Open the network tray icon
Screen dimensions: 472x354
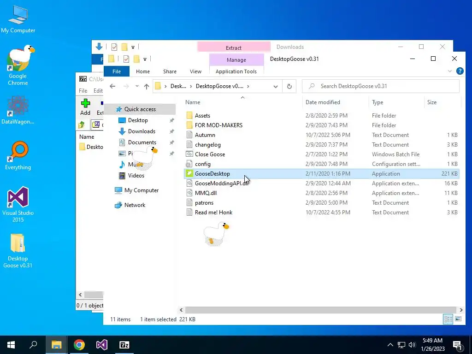click(401, 345)
